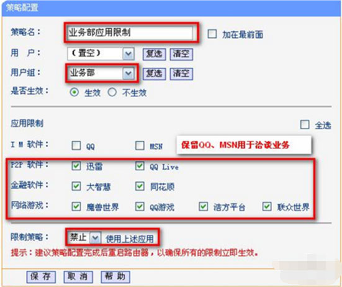The width and height of the screenshot is (342, 287).
Task: Click 复选 button in the 用户组 row
Action: (x=154, y=73)
